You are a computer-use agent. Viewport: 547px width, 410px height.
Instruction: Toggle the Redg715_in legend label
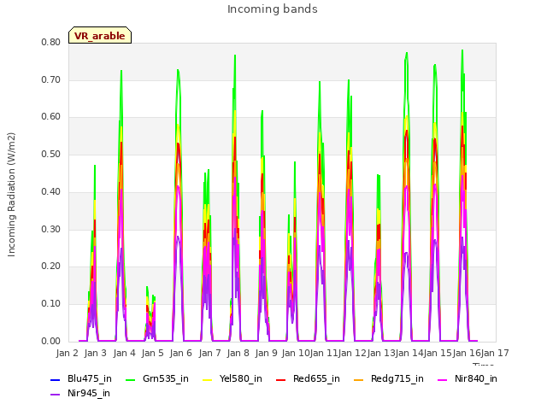pos(397,379)
